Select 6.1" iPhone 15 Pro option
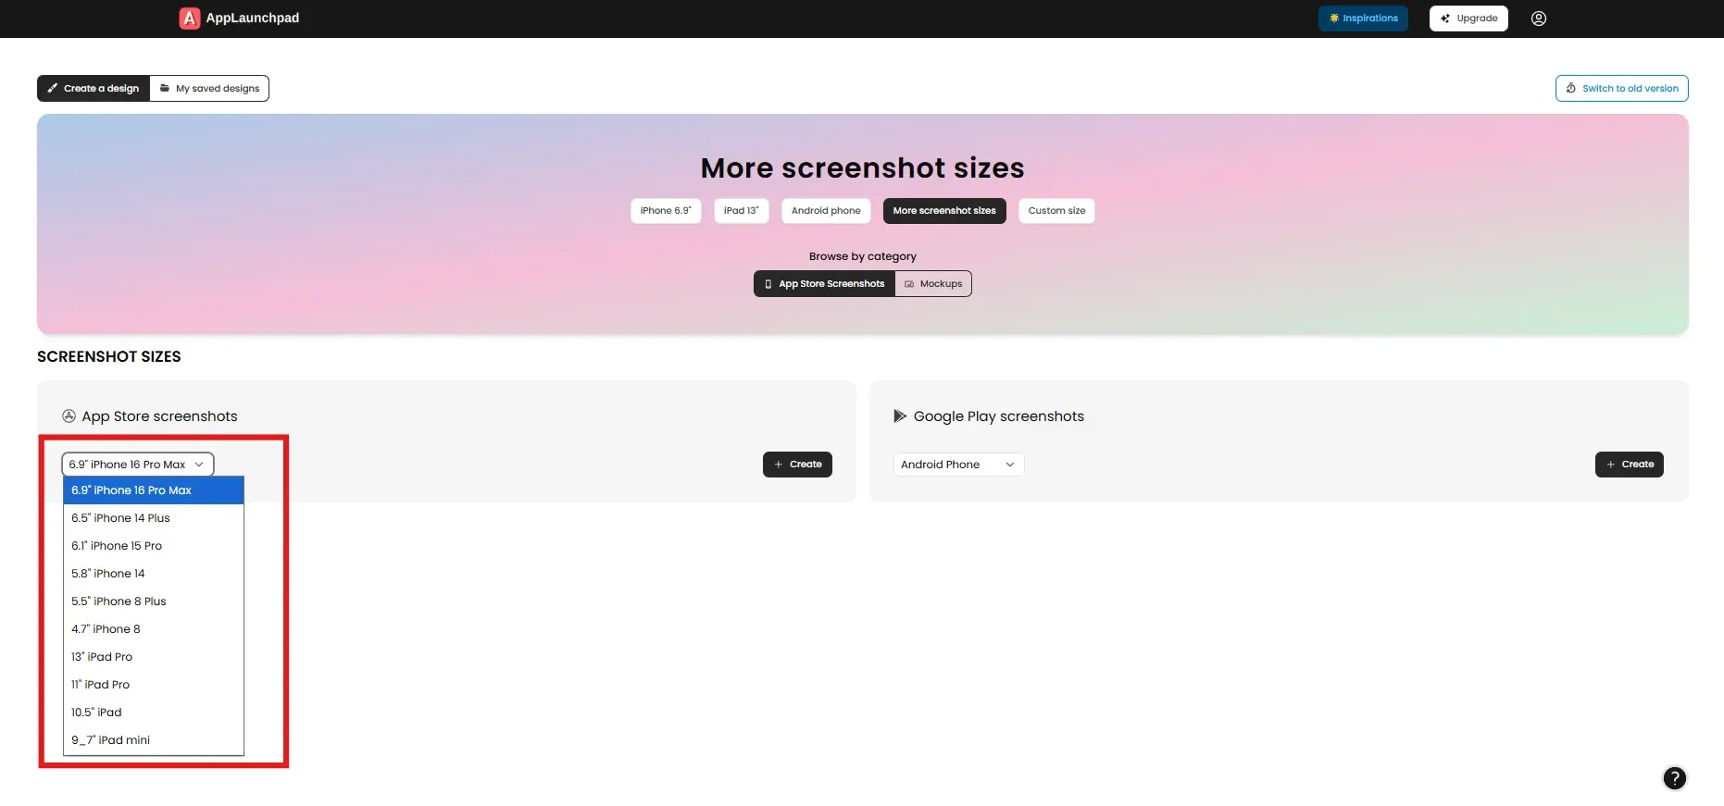 (154, 546)
